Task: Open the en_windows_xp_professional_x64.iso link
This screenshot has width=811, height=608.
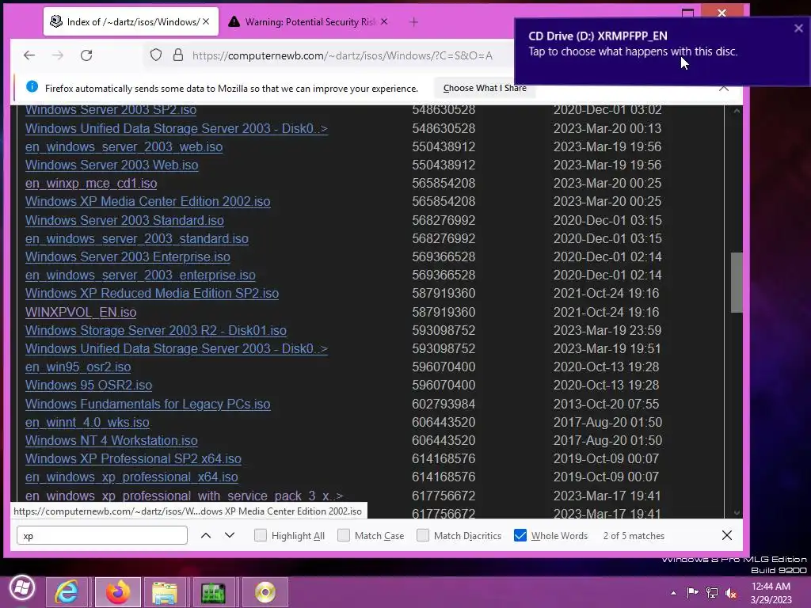Action: click(x=131, y=477)
